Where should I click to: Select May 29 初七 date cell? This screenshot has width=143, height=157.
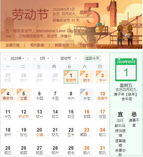[71, 149]
